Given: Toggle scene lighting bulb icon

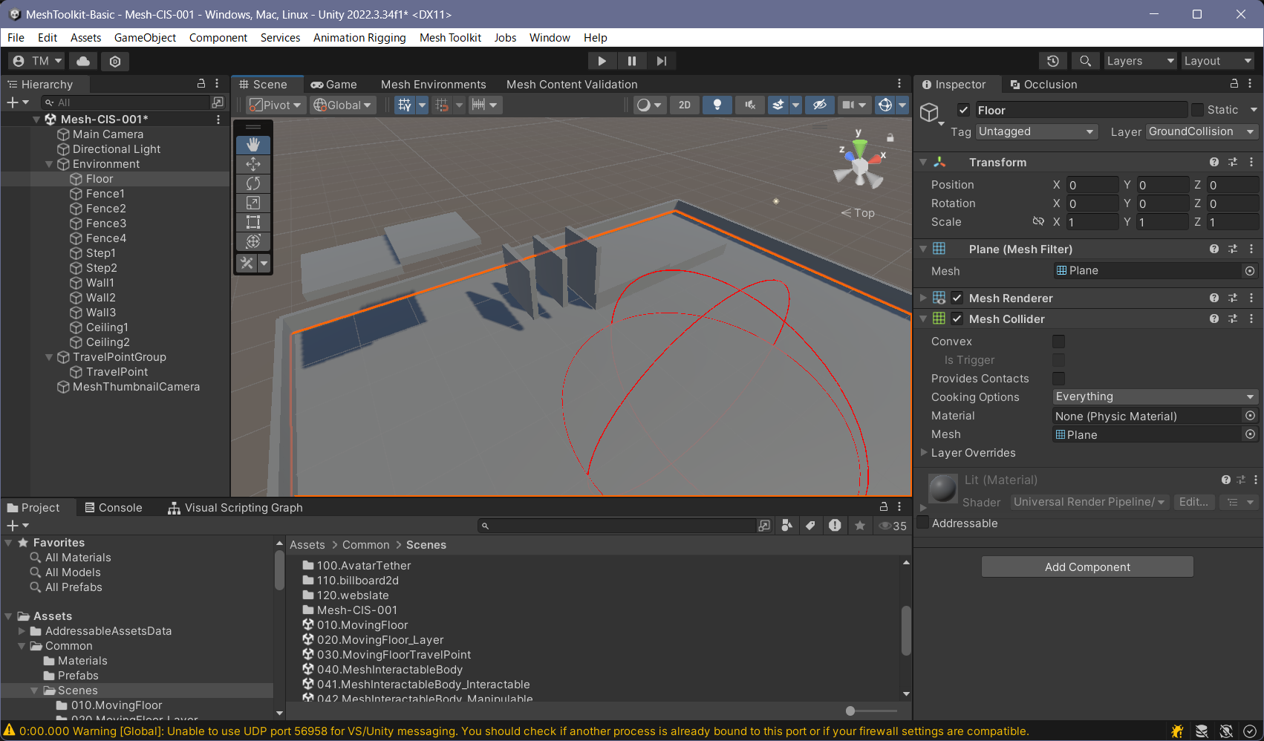Looking at the screenshot, I should click(x=717, y=105).
